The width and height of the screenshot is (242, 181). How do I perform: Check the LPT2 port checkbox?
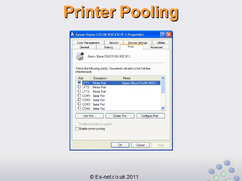point(79,87)
